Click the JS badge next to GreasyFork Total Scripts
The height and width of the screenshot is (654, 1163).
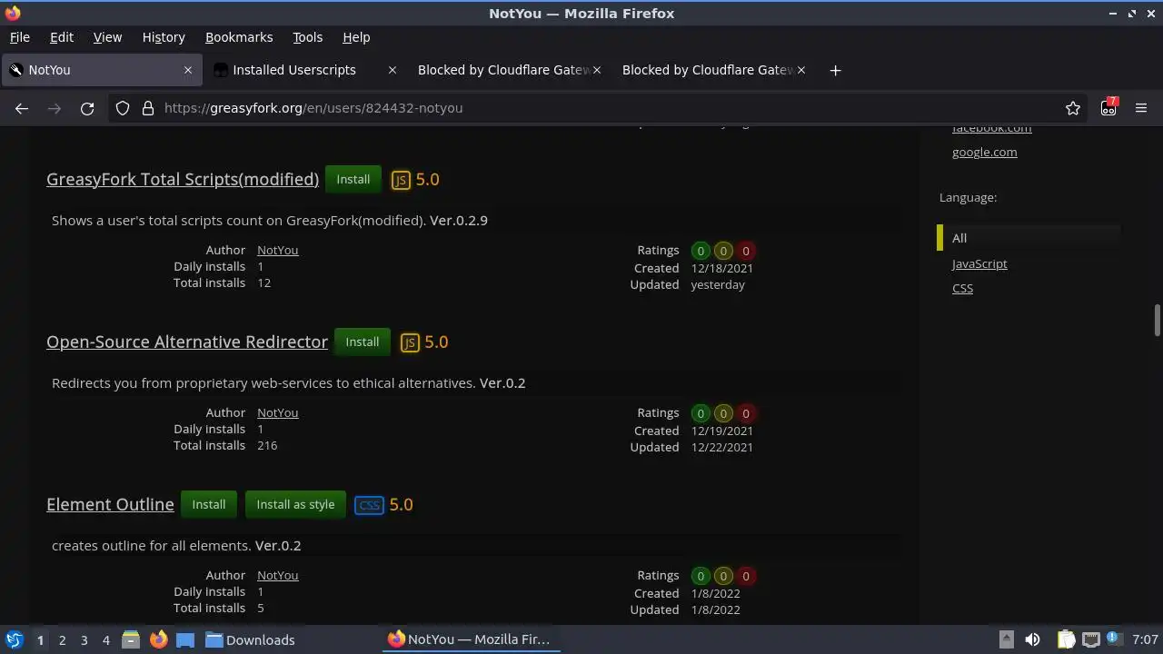[401, 180]
